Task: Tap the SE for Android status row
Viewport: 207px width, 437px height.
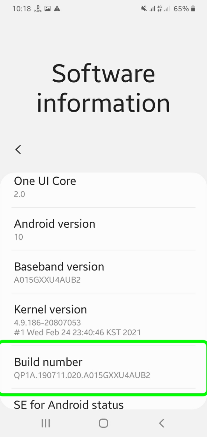Action: [103, 404]
